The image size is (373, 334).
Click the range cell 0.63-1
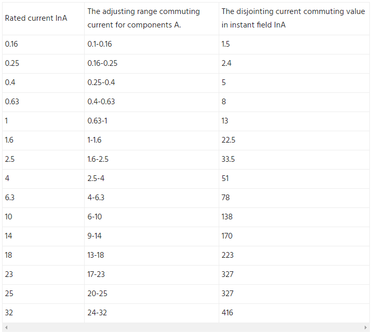[x=152, y=121]
